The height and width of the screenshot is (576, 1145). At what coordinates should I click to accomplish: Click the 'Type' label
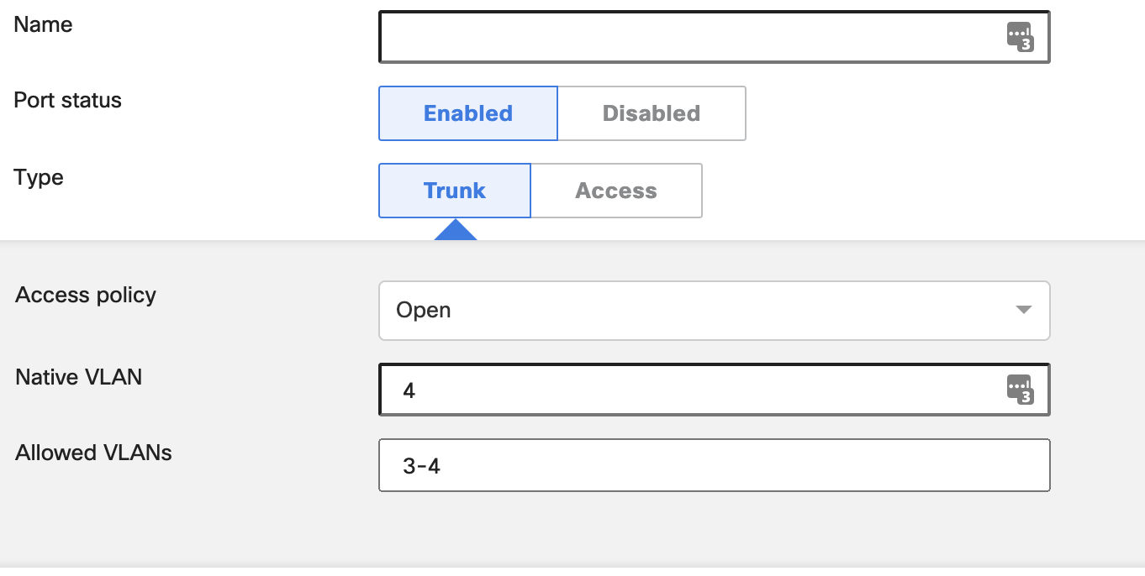(x=38, y=177)
